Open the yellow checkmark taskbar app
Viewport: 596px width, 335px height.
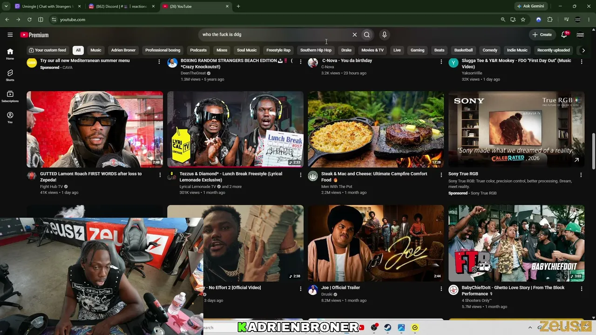click(x=414, y=328)
